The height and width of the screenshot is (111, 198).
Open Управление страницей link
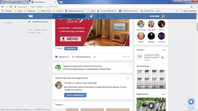pos(39,22)
